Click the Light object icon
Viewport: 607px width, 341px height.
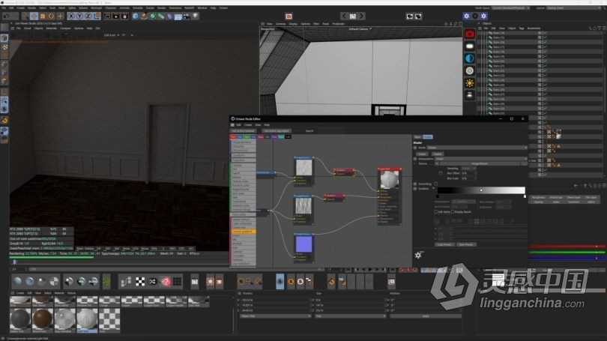pos(196,16)
